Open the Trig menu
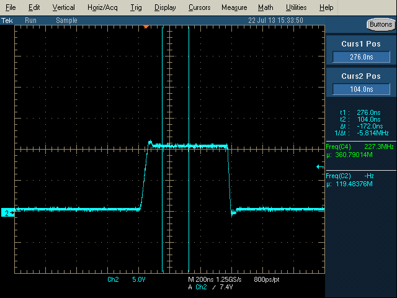The image size is (397, 298). tap(136, 7)
